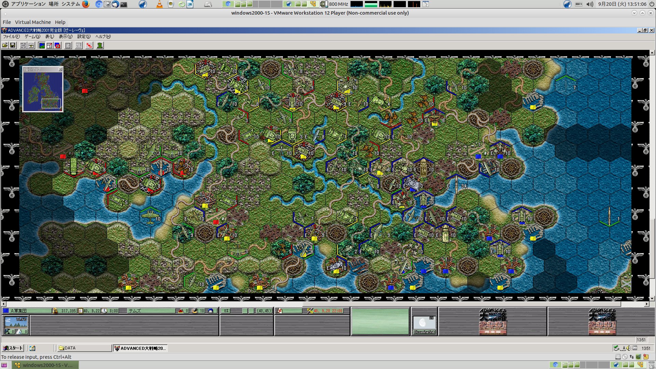The width and height of the screenshot is (656, 369).
Task: Click the quick launch icon beside スタート
Action: pyautogui.click(x=32, y=348)
